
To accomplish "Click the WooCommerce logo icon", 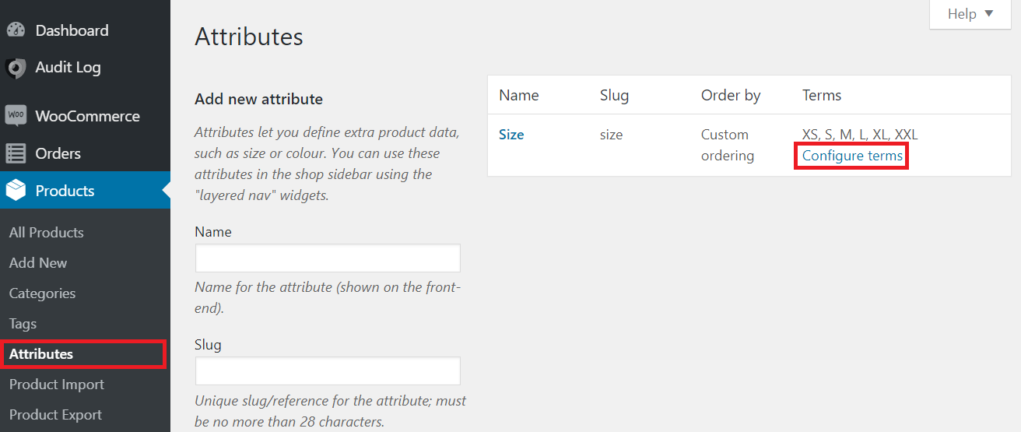I will (16, 116).
